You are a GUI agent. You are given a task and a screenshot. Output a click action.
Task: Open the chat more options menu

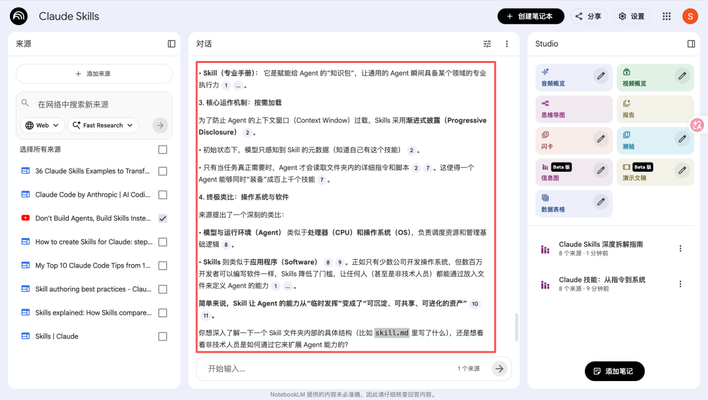(x=507, y=44)
